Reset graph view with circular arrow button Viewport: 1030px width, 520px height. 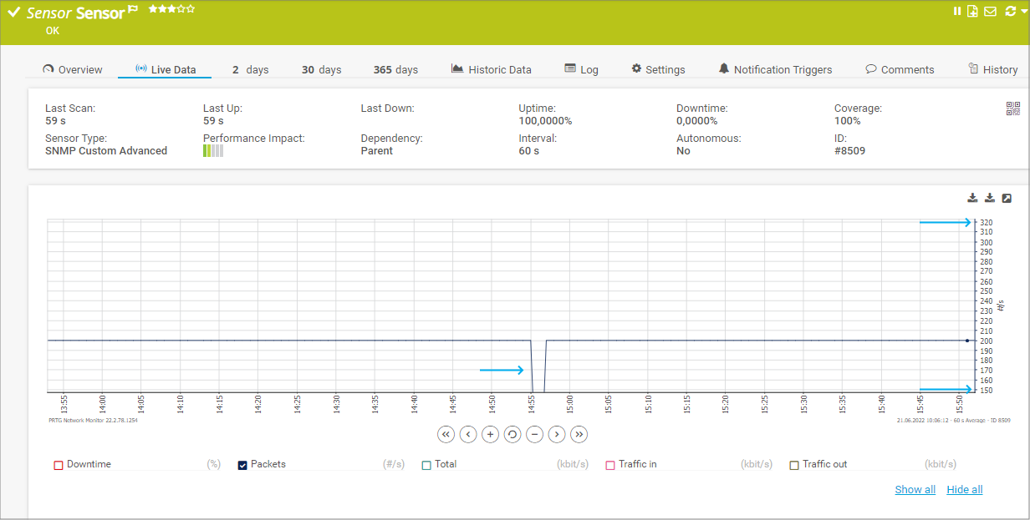point(512,434)
